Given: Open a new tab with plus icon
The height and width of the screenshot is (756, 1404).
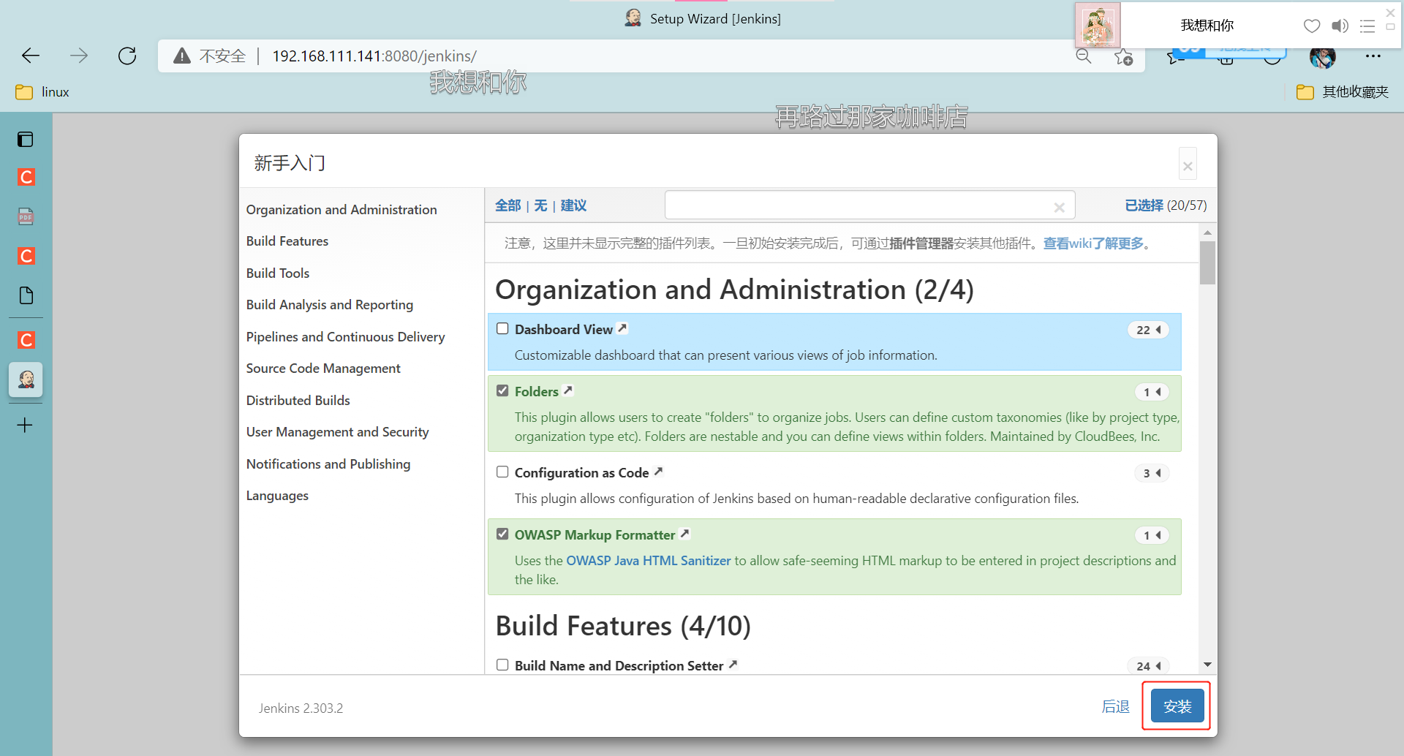Looking at the screenshot, I should tap(25, 425).
